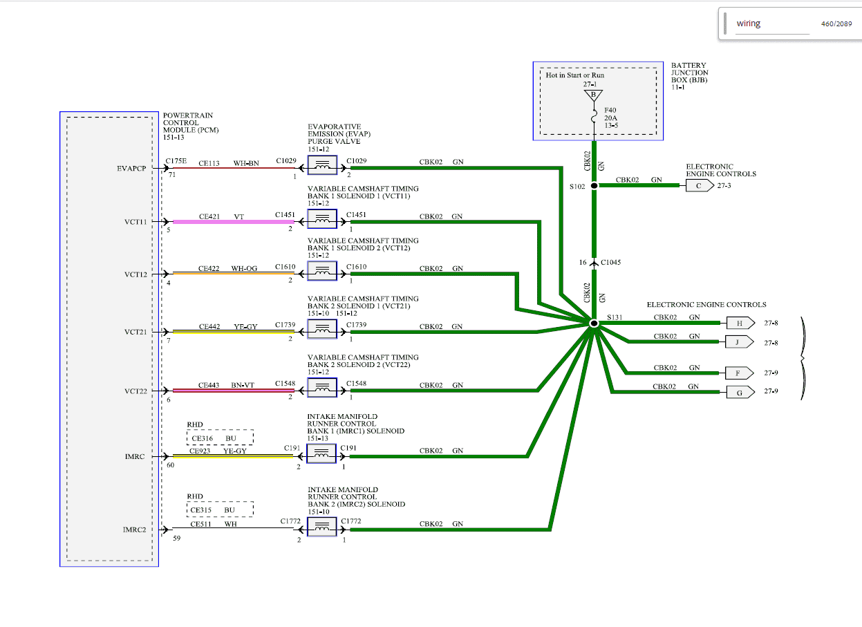Click the off-page reference arrow labeled G

(x=740, y=392)
